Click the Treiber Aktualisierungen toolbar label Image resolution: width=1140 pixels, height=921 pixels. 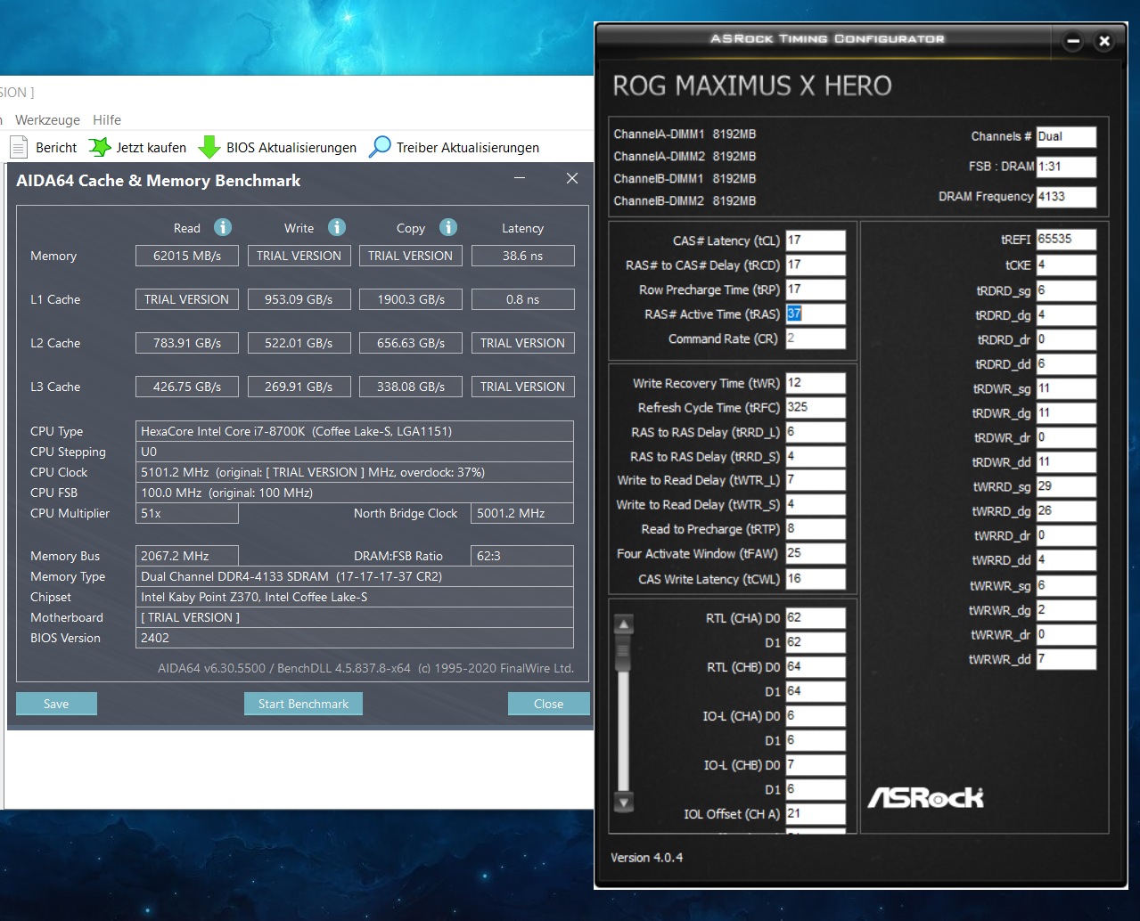click(468, 148)
